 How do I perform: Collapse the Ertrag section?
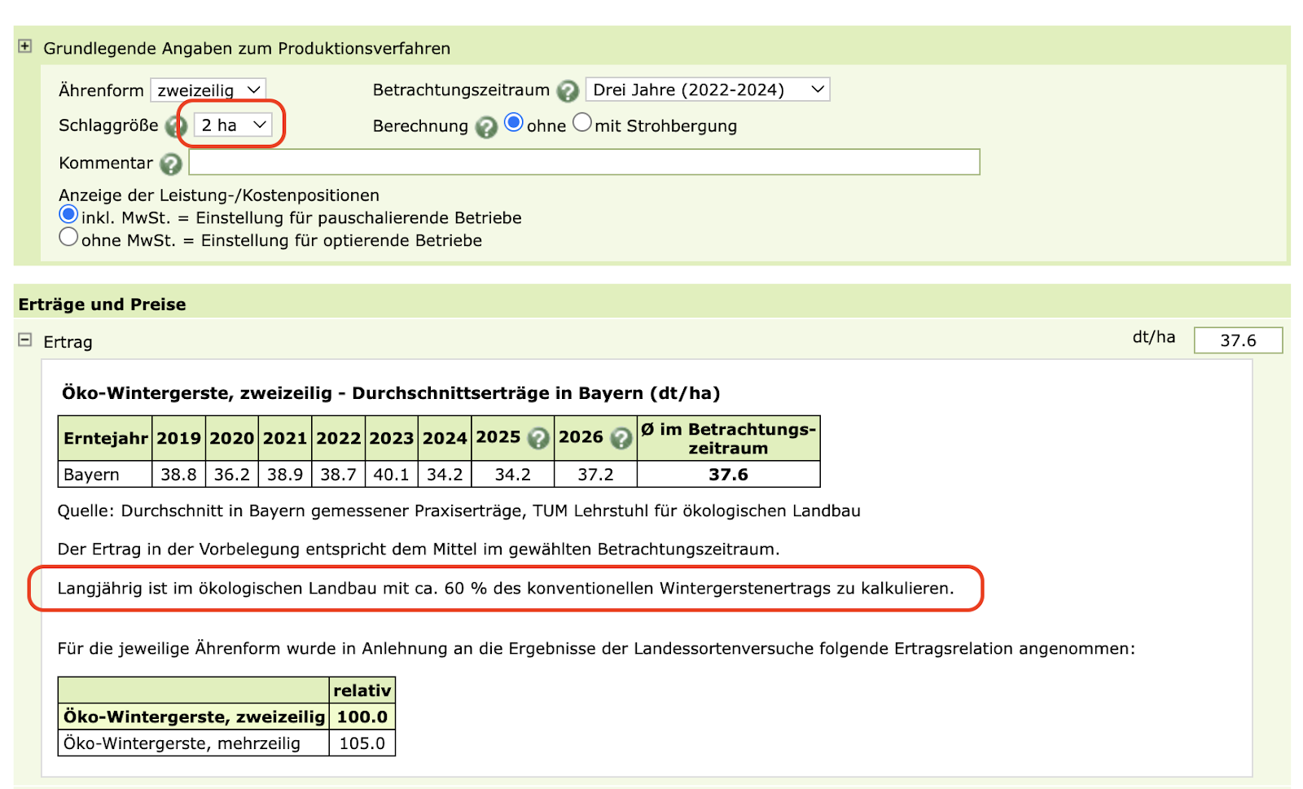click(x=25, y=341)
